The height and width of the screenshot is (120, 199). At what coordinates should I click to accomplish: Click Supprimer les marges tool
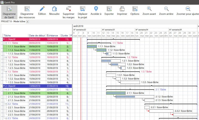point(68,12)
